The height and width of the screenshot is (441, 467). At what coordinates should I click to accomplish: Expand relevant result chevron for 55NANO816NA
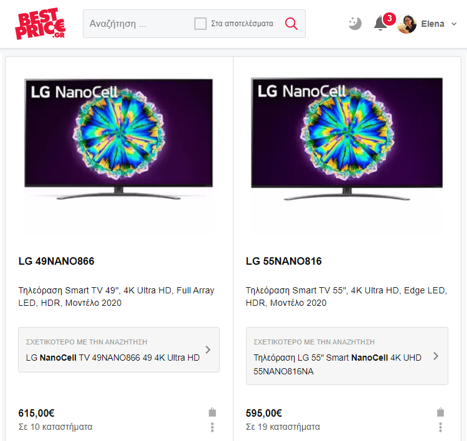click(x=436, y=356)
